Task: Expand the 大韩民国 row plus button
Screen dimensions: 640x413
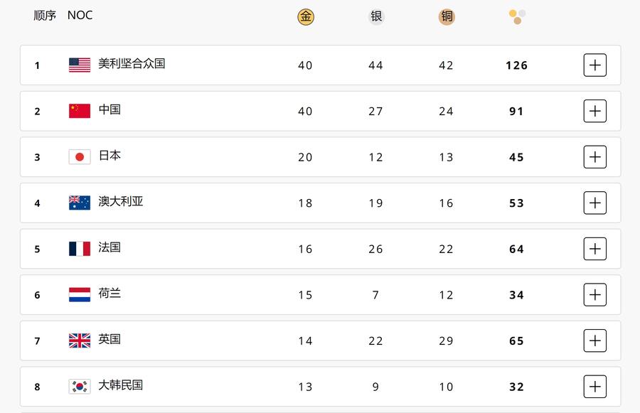Action: (594, 387)
